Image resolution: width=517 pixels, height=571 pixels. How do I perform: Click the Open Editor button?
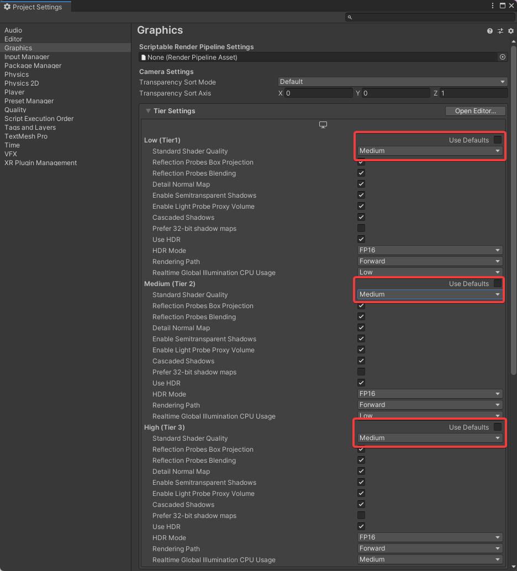475,110
